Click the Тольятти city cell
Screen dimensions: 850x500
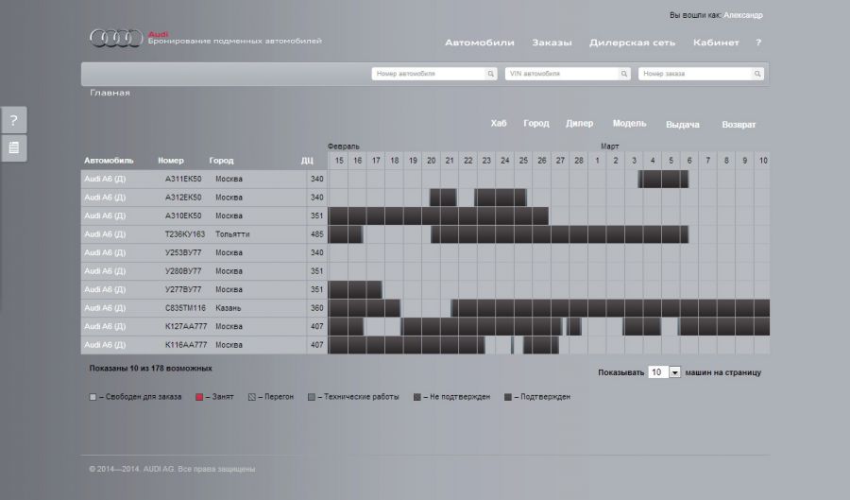(x=232, y=234)
